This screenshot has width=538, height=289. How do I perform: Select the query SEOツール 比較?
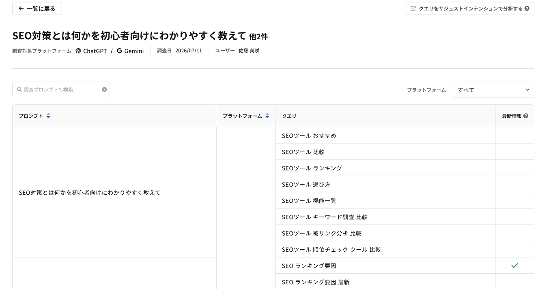point(303,152)
